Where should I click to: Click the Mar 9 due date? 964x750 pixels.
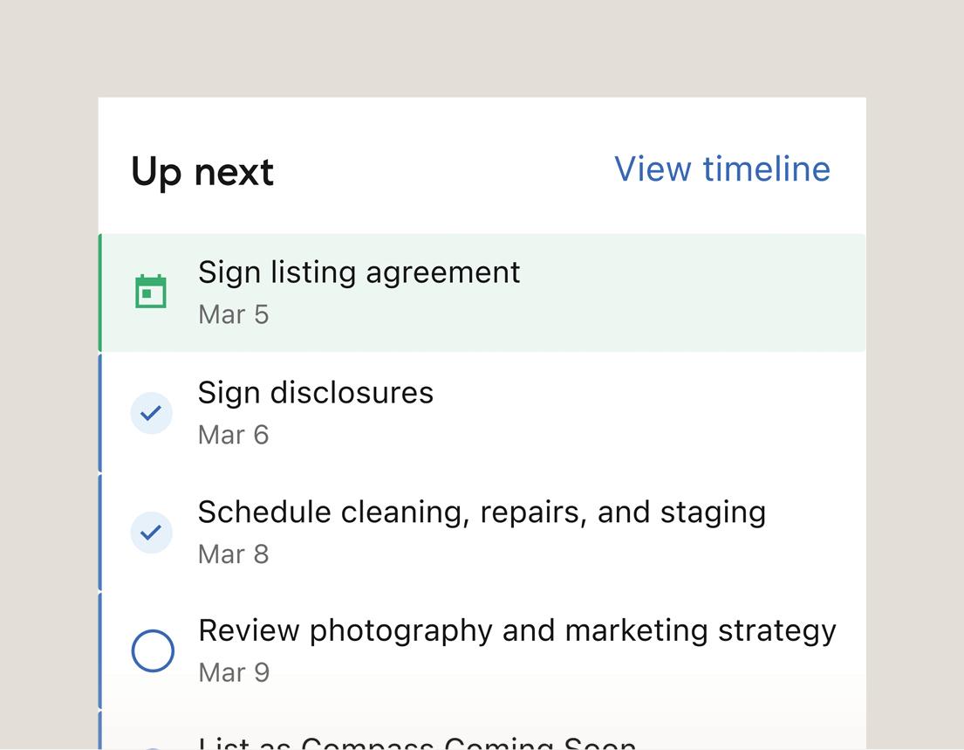233,673
